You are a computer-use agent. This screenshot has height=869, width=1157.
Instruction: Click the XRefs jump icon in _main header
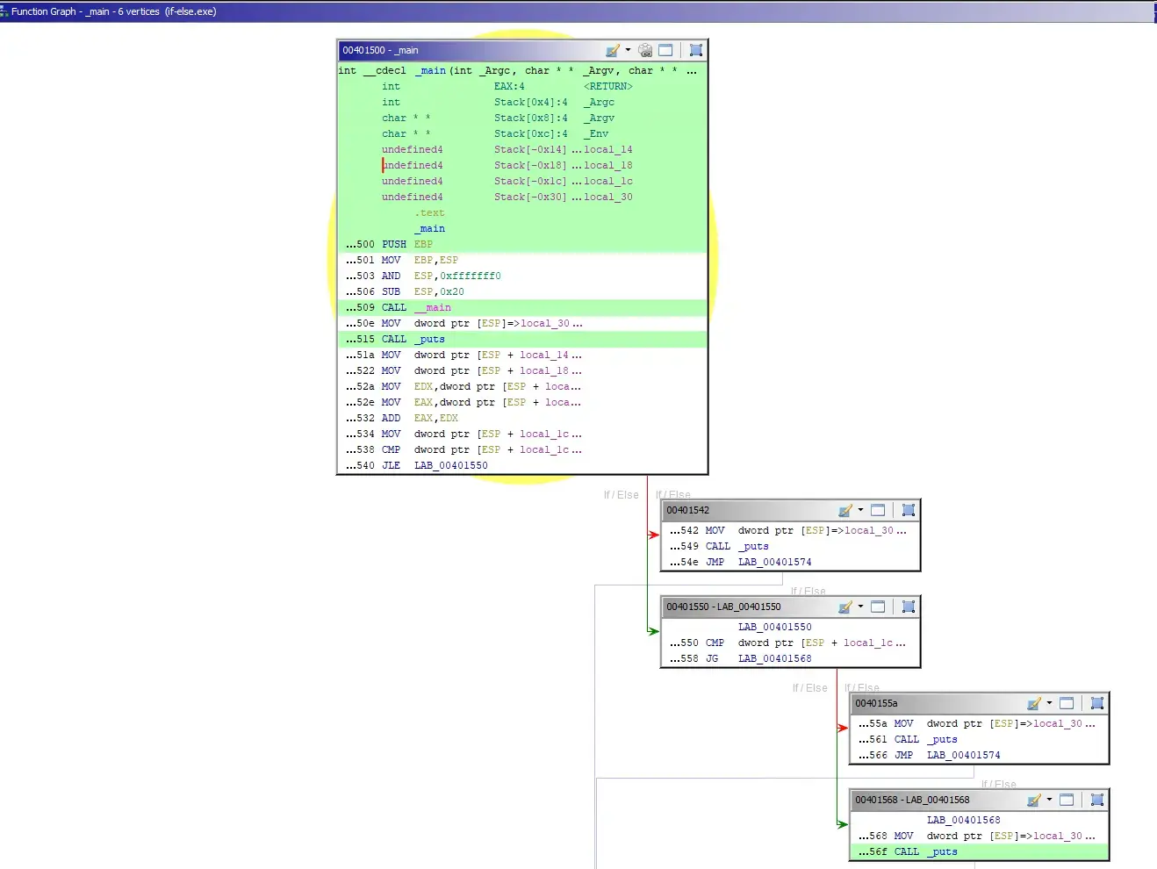point(645,50)
